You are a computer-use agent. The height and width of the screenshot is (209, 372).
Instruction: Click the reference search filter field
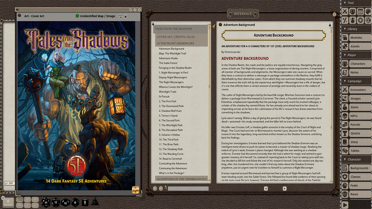click(x=188, y=188)
